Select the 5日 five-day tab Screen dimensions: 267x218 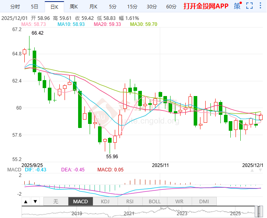(x=35, y=6)
